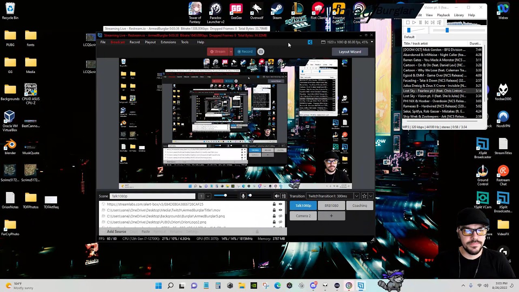Select the Webex desktop shortcut
Image resolution: width=519 pixels, height=292 pixels.
point(503,11)
